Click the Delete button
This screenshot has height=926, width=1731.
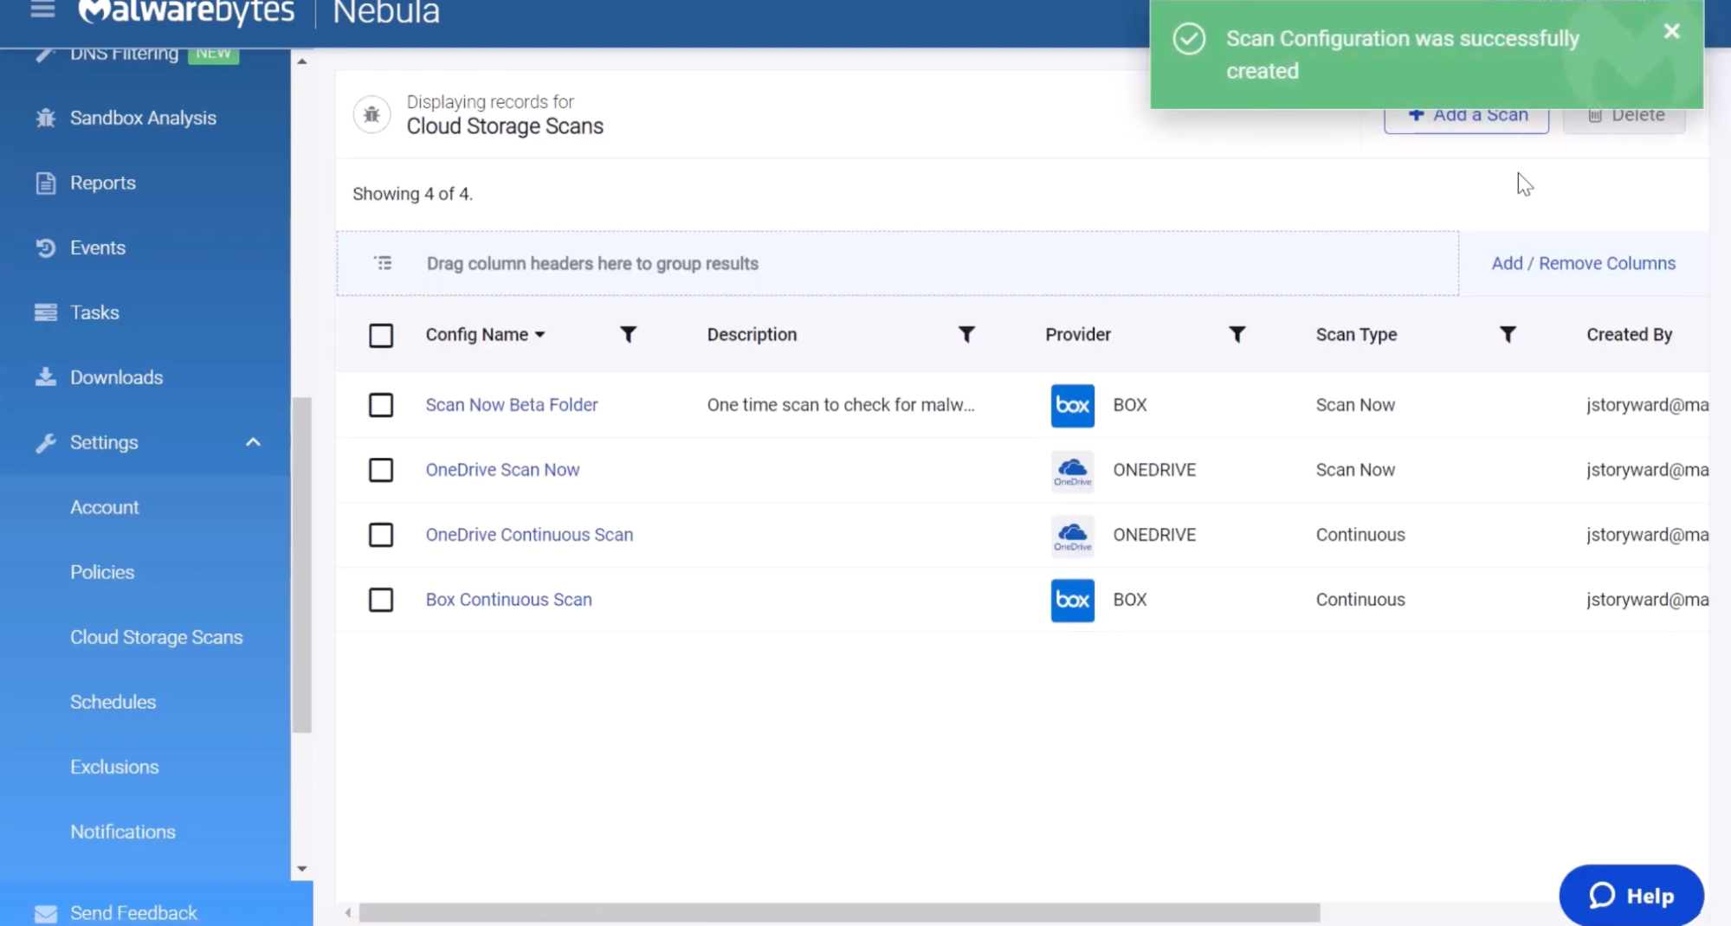[x=1624, y=119]
